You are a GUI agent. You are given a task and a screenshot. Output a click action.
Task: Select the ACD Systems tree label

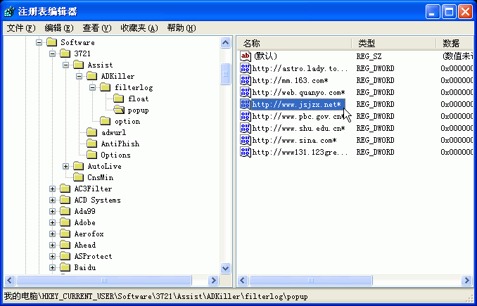point(98,200)
